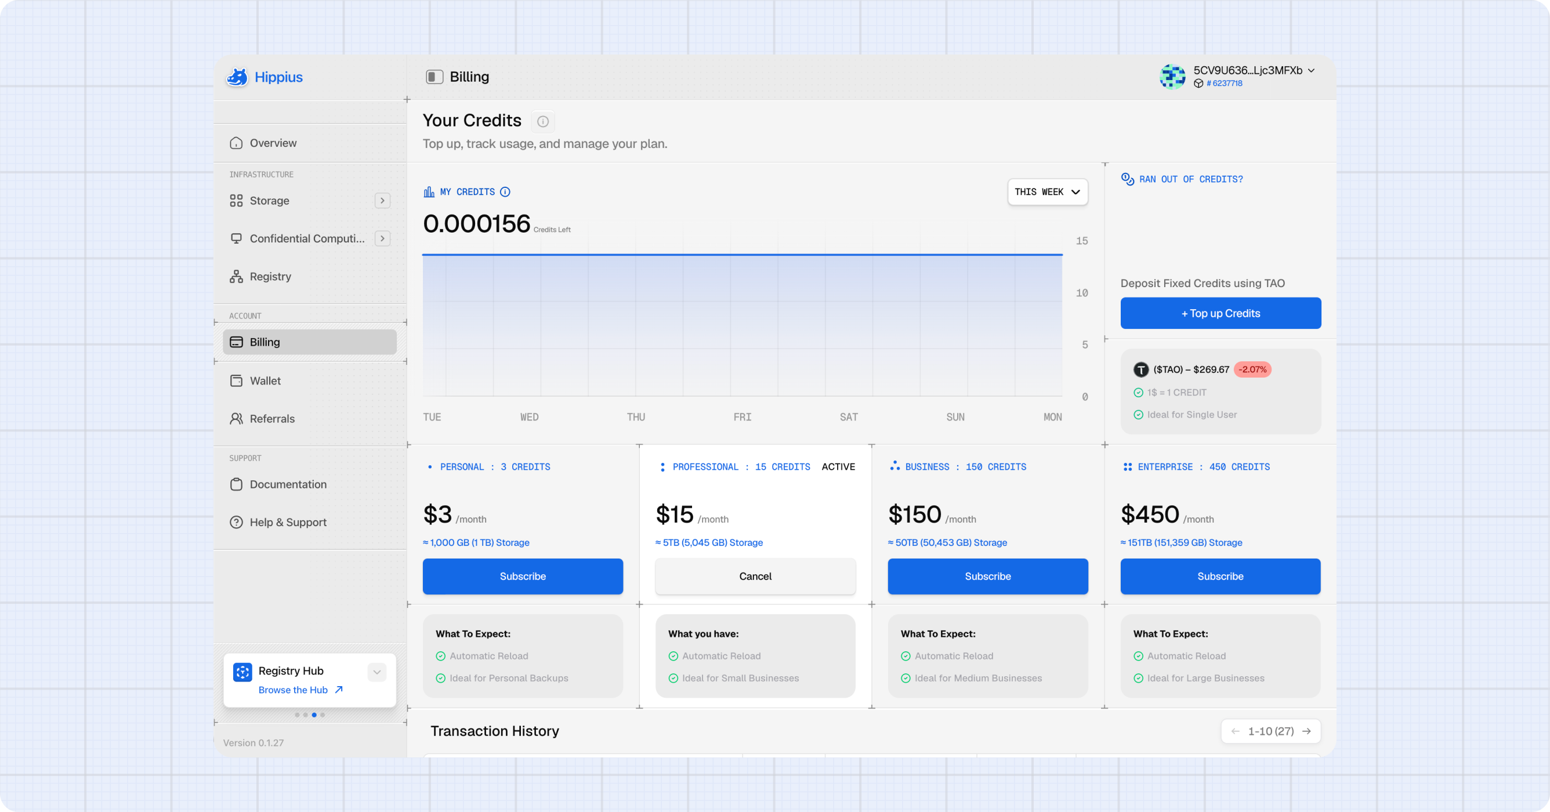Screen dimensions: 1550x812
Task: Click the Registry Hub card icon
Action: pos(242,672)
